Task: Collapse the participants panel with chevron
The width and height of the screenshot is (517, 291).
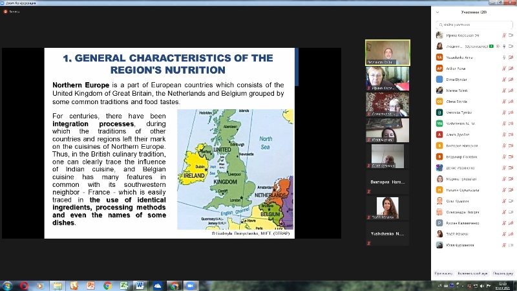Action: coord(438,12)
